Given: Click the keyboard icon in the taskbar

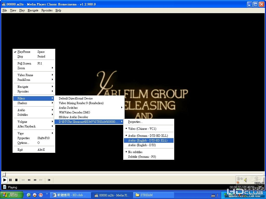Looking at the screenshot, I should pyautogui.click(x=213, y=195).
